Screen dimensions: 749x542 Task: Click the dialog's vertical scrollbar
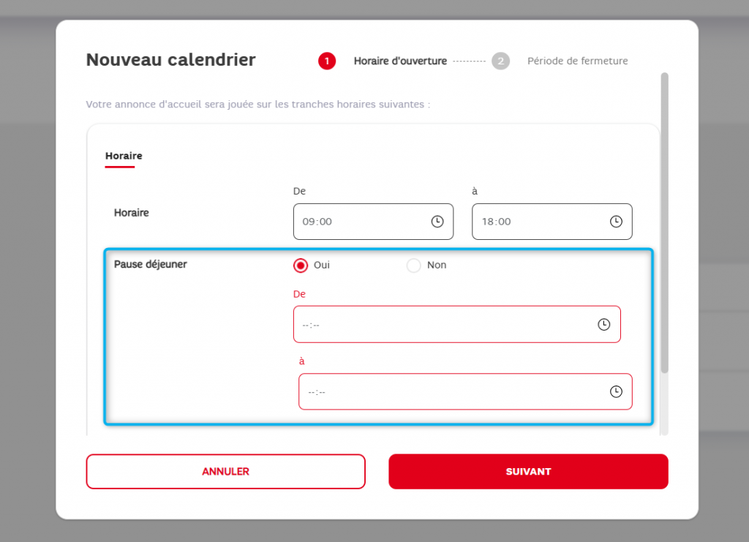(664, 219)
